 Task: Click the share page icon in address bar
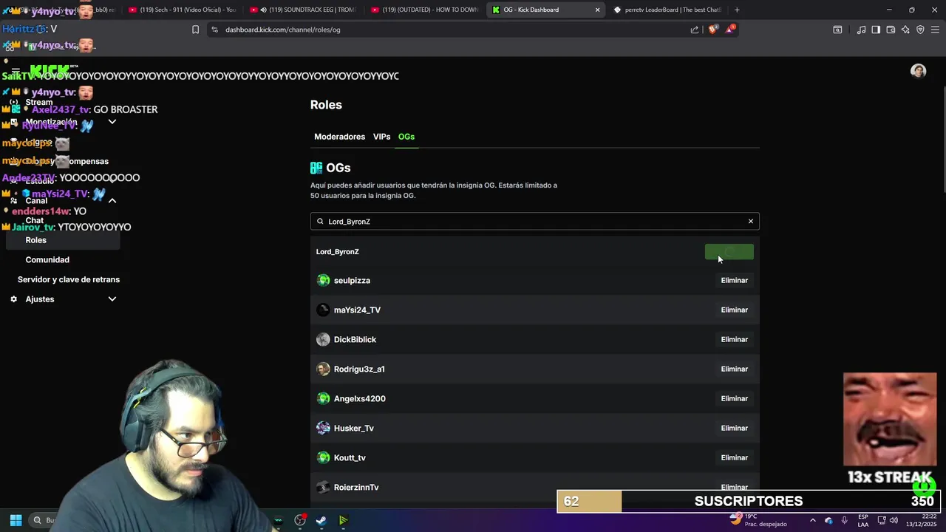[x=695, y=30]
